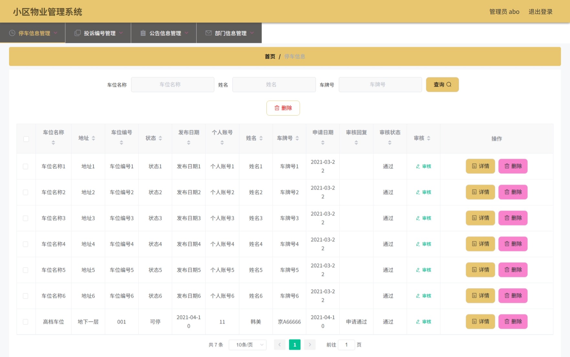Click 审核 edit icon for 车位名称2 row

tap(418, 192)
